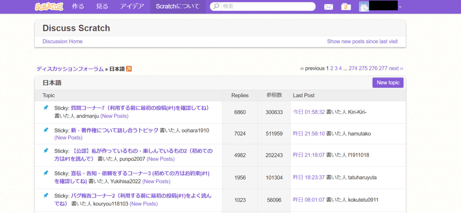Show new posts since last visit
Image resolution: width=461 pixels, height=213 pixels.
pos(362,41)
